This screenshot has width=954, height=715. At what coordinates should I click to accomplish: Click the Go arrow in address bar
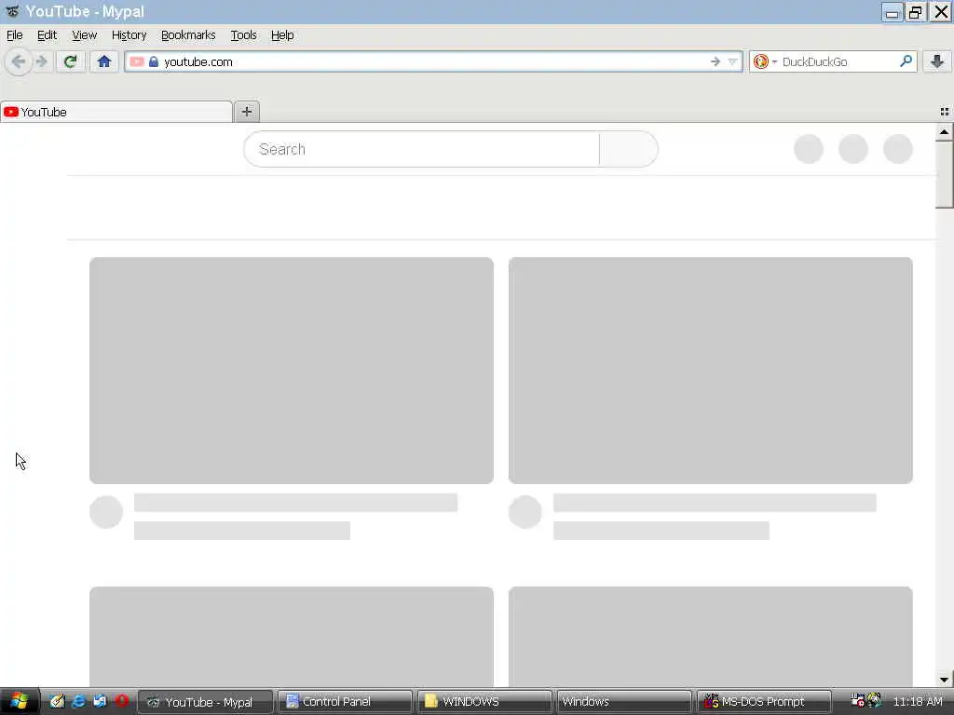[715, 61]
